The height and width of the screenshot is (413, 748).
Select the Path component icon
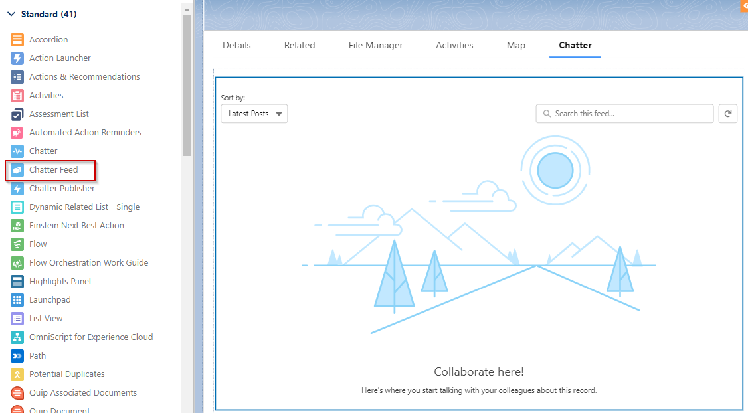(17, 355)
